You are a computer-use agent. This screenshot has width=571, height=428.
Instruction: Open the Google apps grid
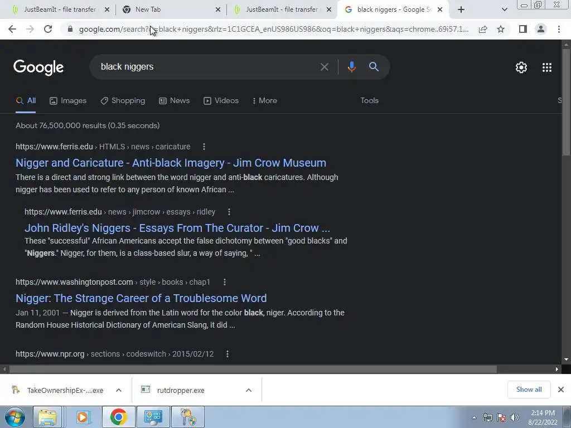pyautogui.click(x=547, y=67)
